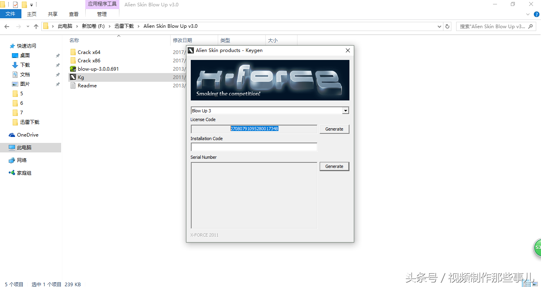The image size is (541, 287).
Task: Click the 文档 documents icon in sidebar
Action: 15,74
